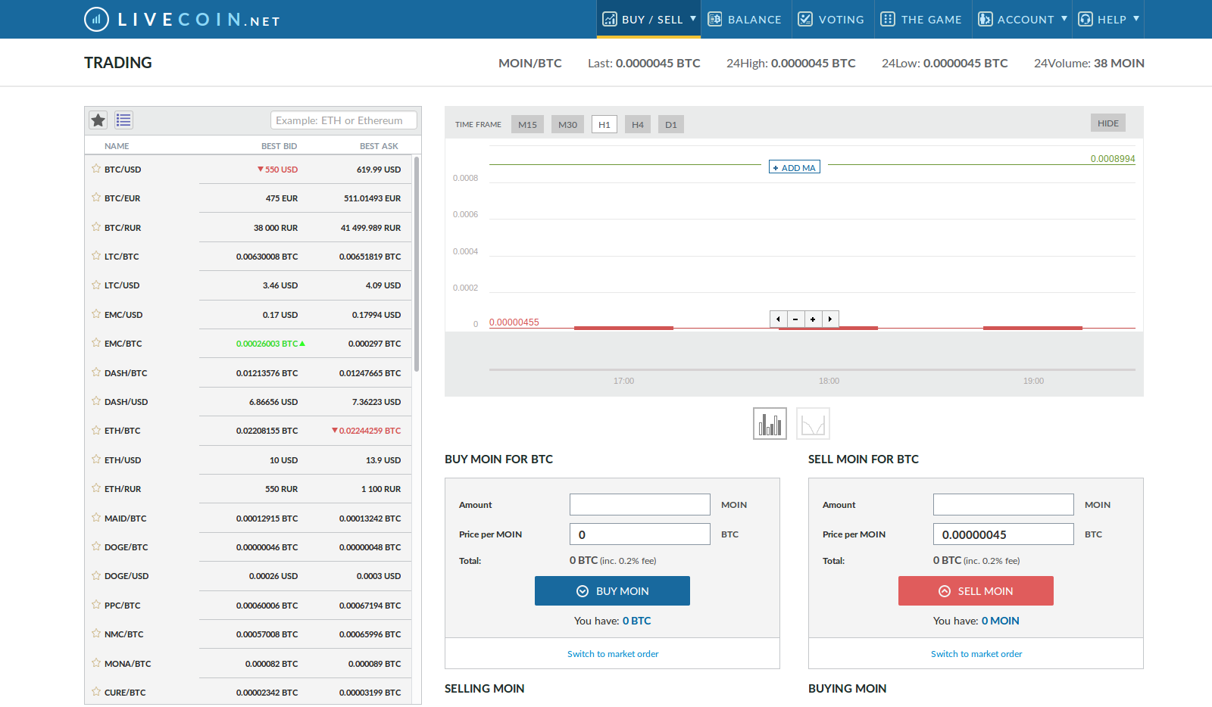Favorite the BTC/RUR pair star

click(96, 227)
